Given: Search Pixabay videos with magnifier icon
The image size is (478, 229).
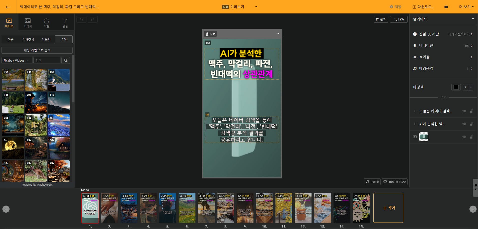Looking at the screenshot, I should click(66, 61).
